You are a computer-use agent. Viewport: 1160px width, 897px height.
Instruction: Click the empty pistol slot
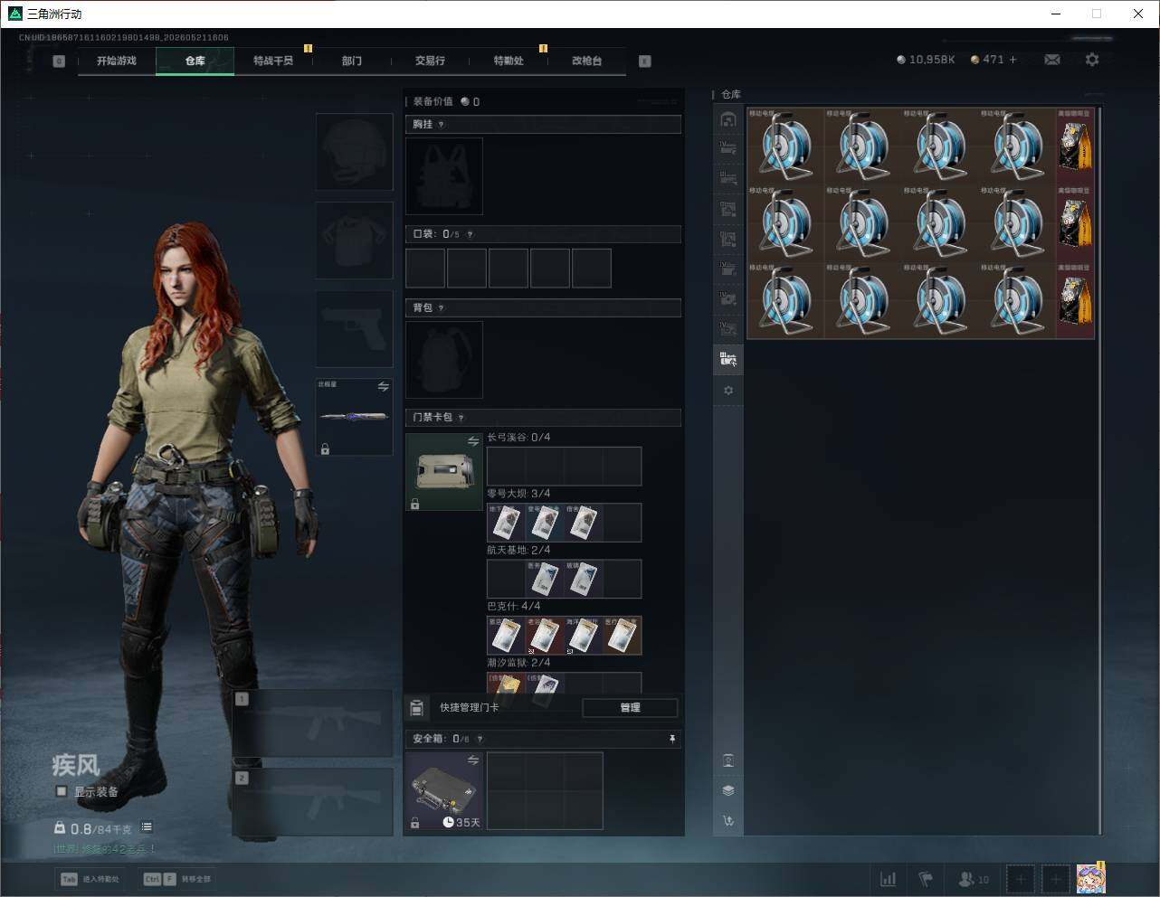tap(355, 328)
